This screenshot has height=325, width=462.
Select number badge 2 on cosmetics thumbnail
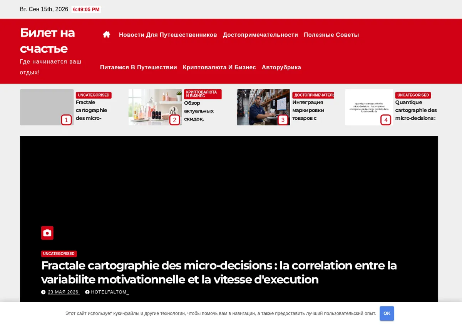[175, 120]
